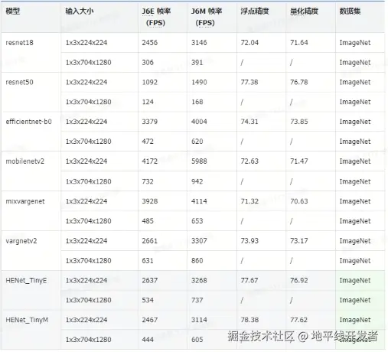Click the float accuracy 74.31
Viewport: 388px width, 352px height.
coord(249,122)
